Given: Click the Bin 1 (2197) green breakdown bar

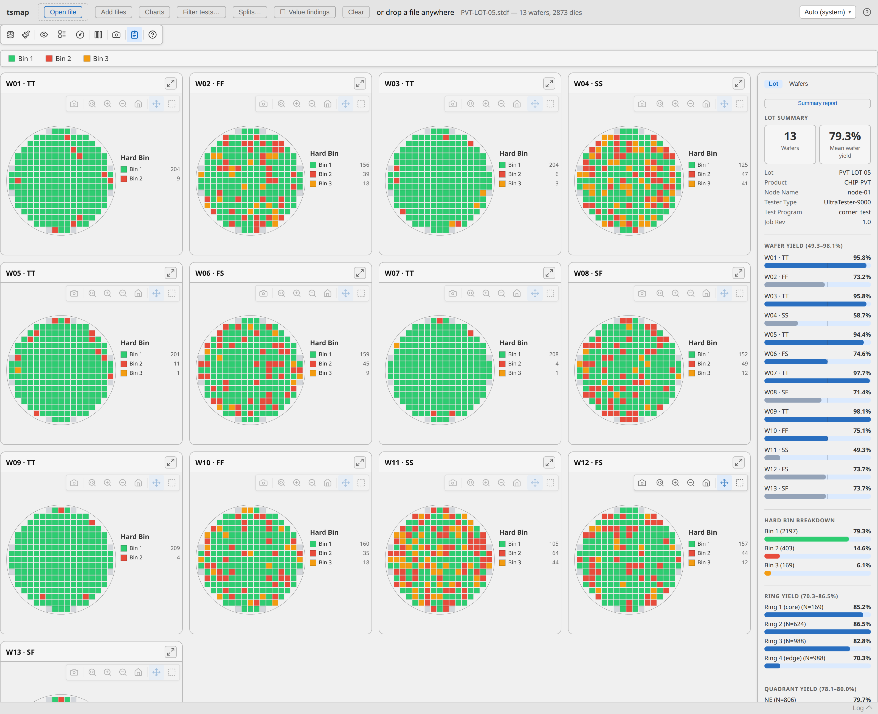Looking at the screenshot, I should [817, 539].
